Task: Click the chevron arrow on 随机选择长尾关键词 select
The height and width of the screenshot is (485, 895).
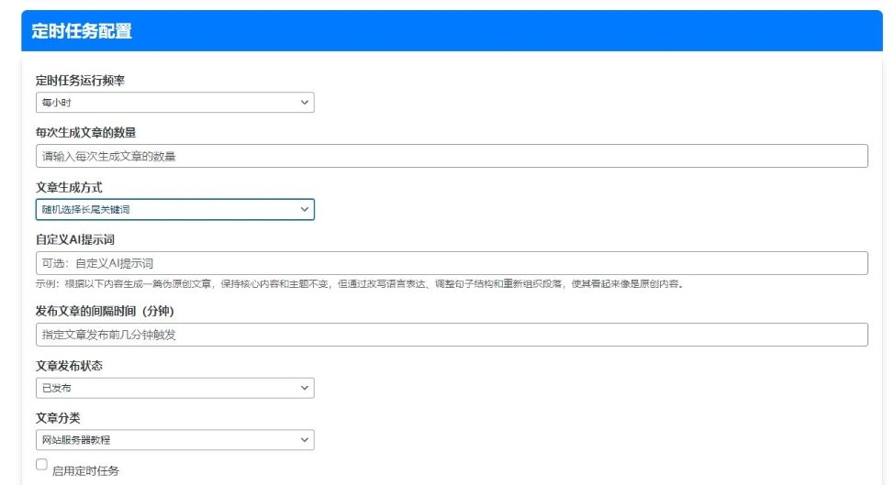Action: tap(305, 210)
